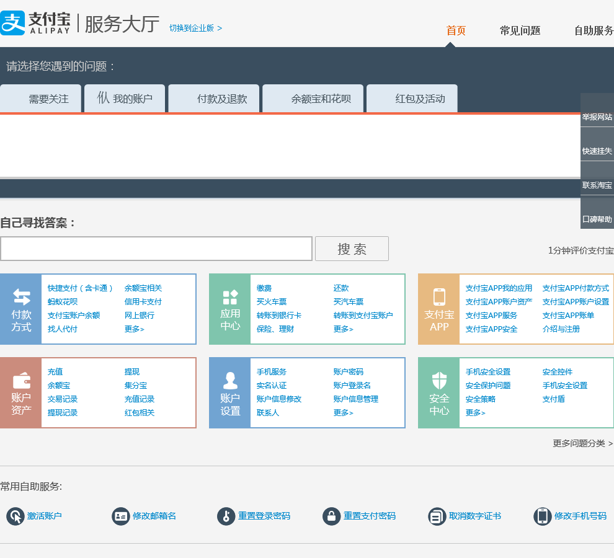Open the 支付盾 link
The height and width of the screenshot is (558, 614).
click(x=554, y=399)
